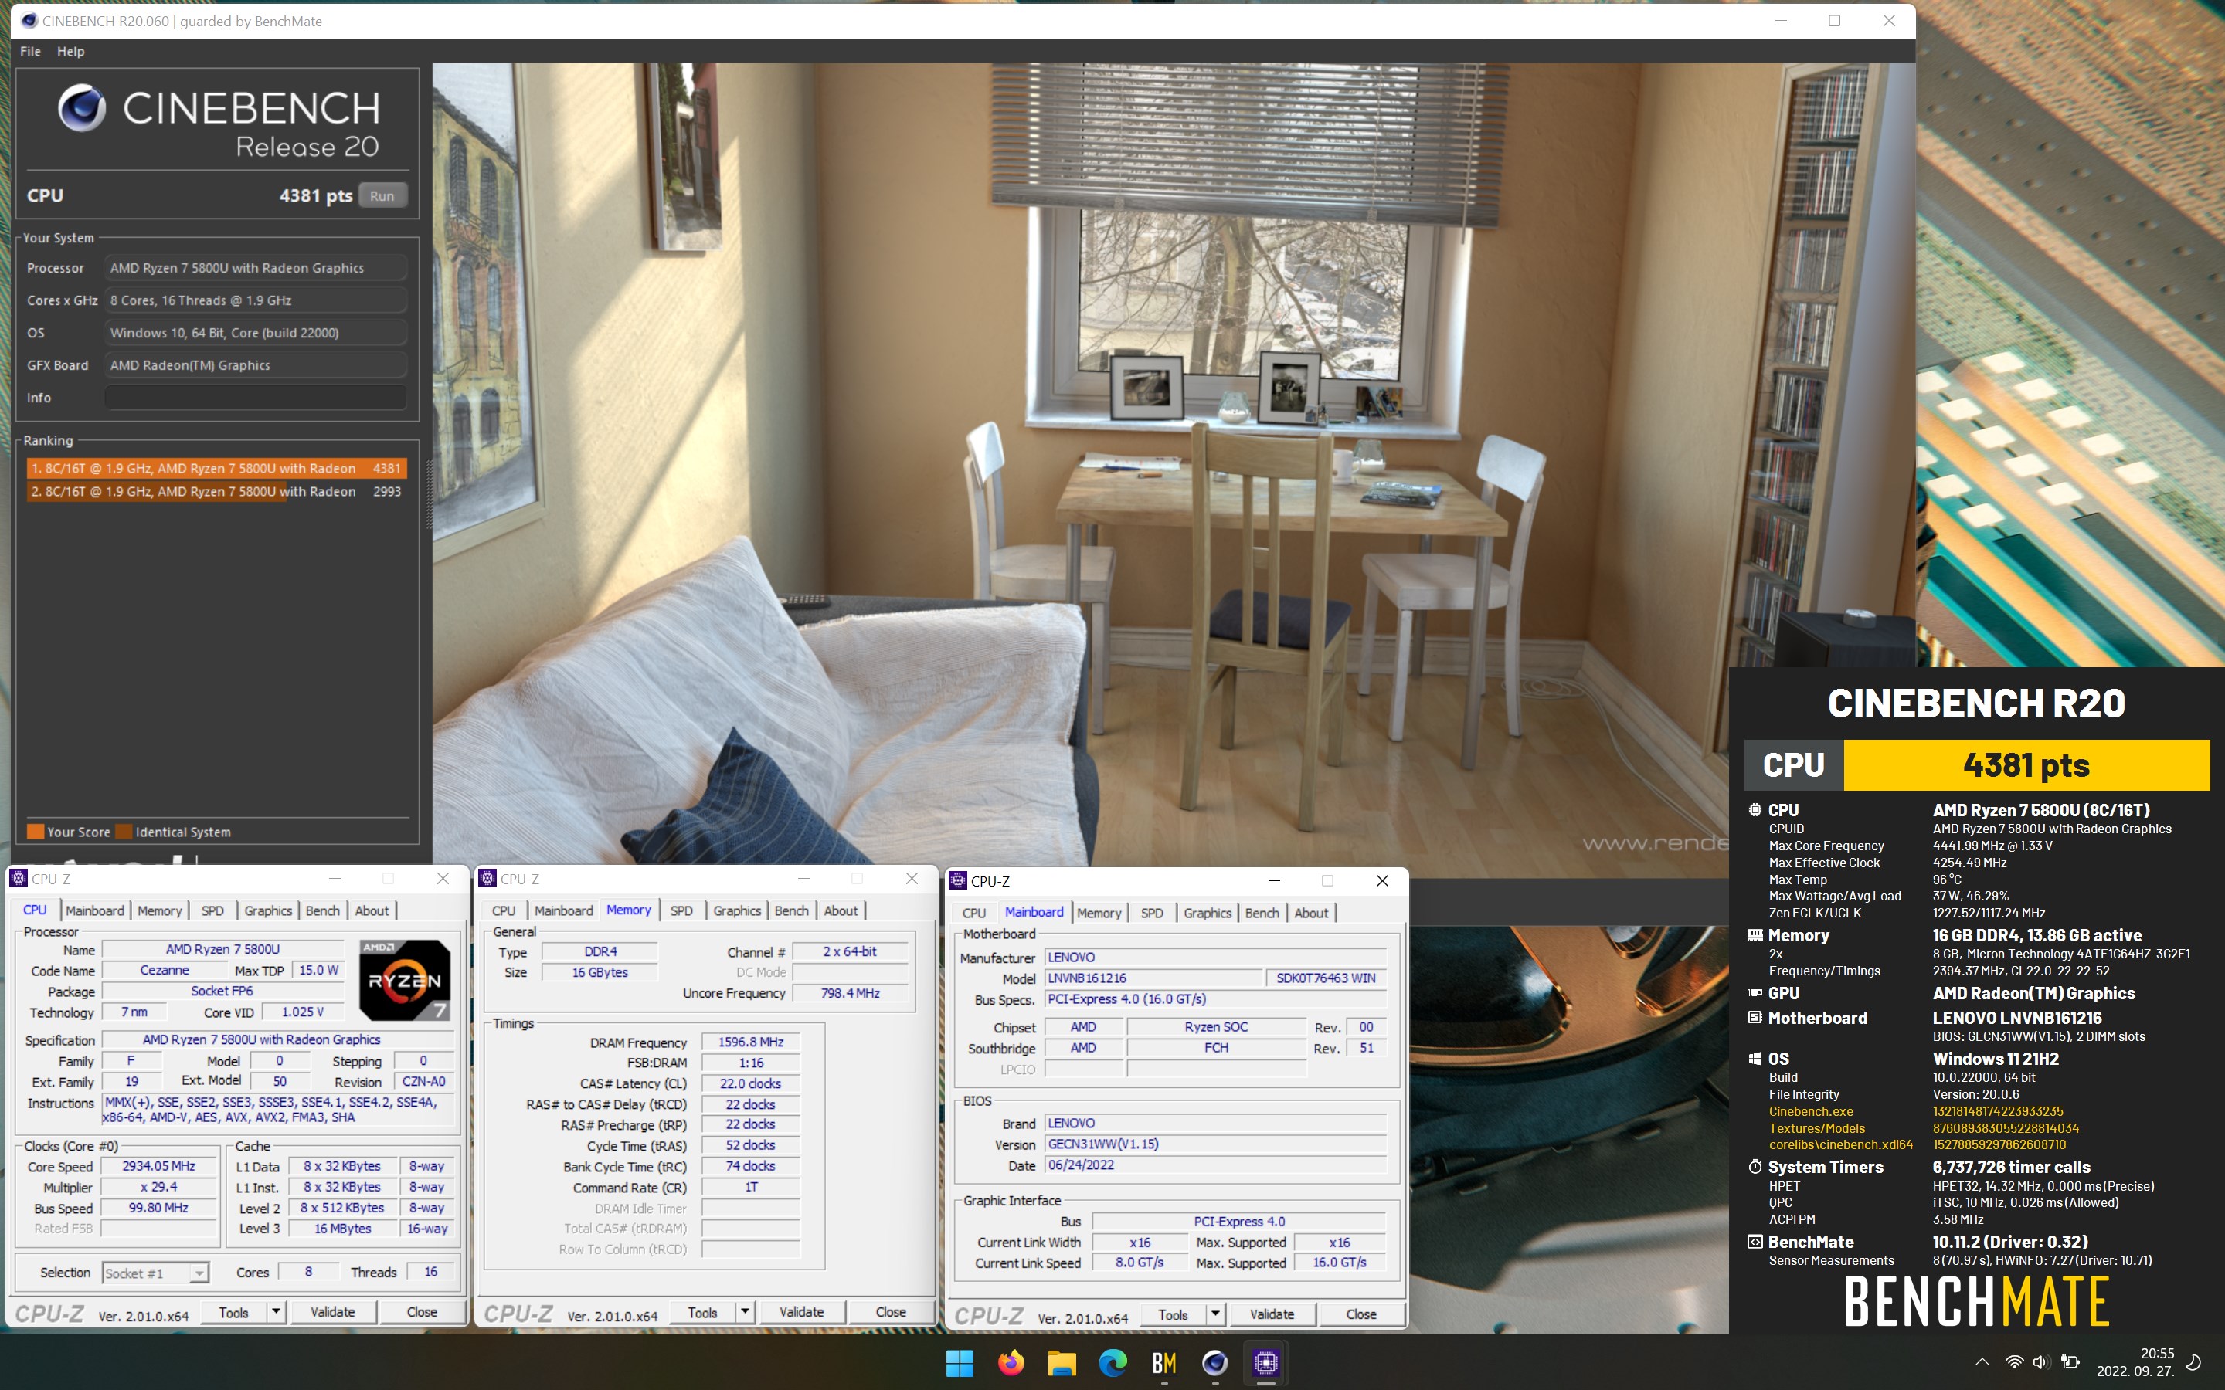Image resolution: width=2225 pixels, height=1390 pixels.
Task: Open Microsoft Edge from taskbar
Action: 1112,1362
